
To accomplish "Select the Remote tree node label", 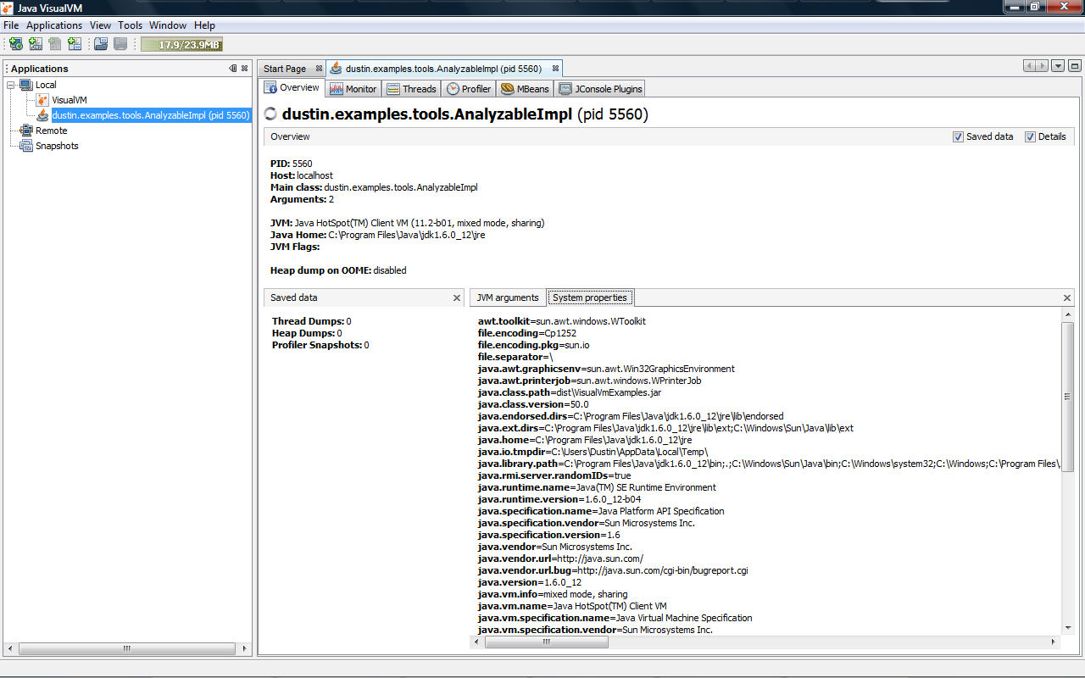I will (52, 131).
